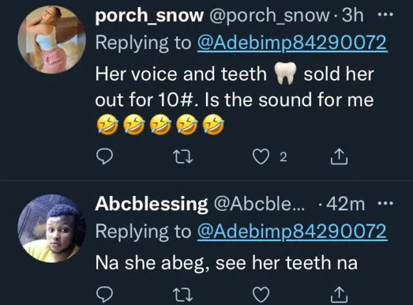Image resolution: width=413 pixels, height=305 pixels.
Task: Reply to porch_snow's tweet
Action: pyautogui.click(x=105, y=157)
